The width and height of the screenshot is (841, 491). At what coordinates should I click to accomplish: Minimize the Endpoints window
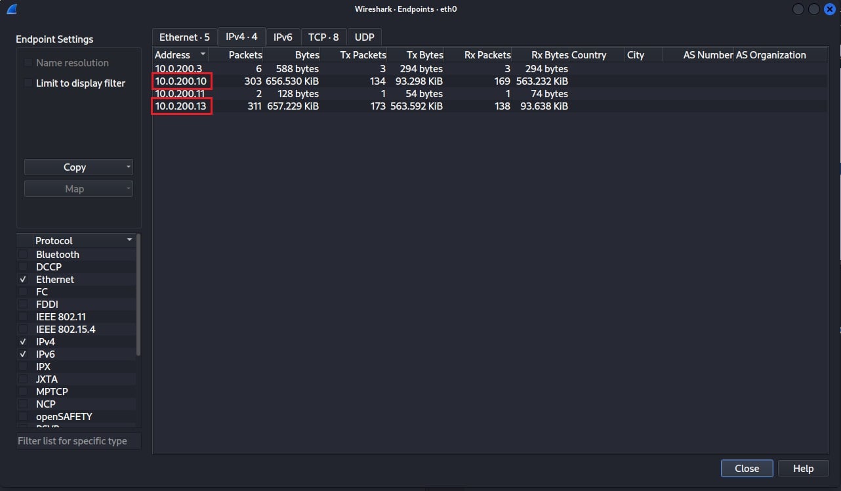pos(798,9)
